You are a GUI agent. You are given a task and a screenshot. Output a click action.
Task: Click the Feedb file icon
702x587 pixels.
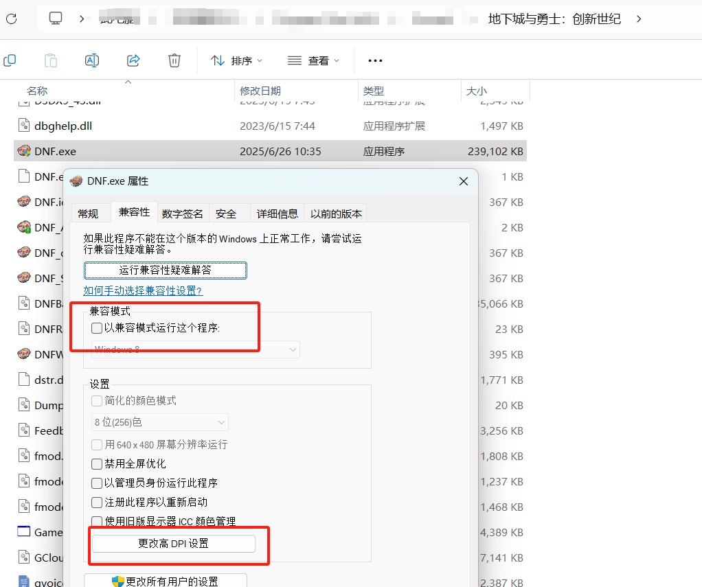24,430
